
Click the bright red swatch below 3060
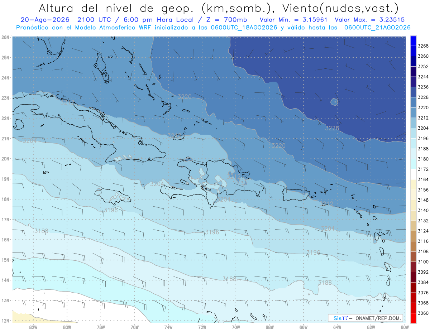pyautogui.click(x=413, y=318)
